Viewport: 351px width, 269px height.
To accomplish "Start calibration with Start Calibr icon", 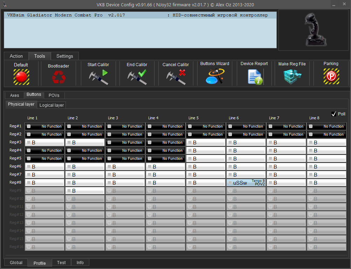I will tap(98, 77).
